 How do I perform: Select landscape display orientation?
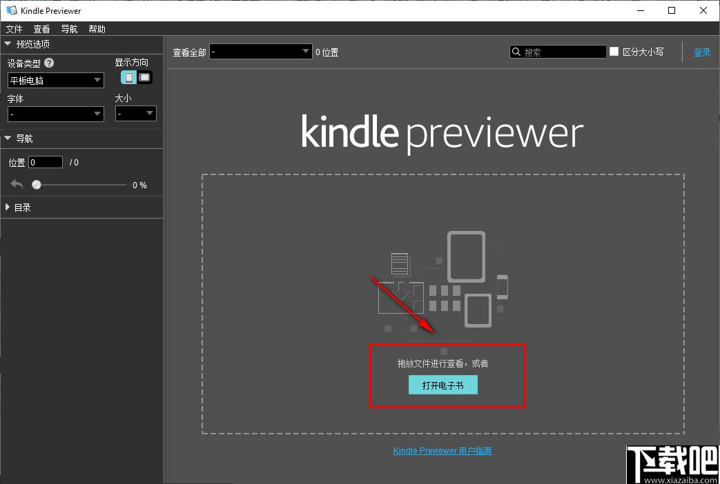tap(145, 77)
